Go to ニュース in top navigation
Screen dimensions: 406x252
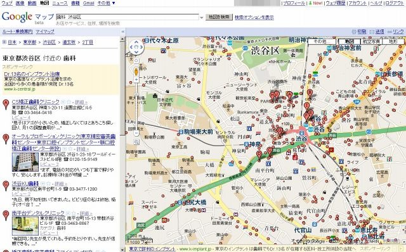pos(60,3)
